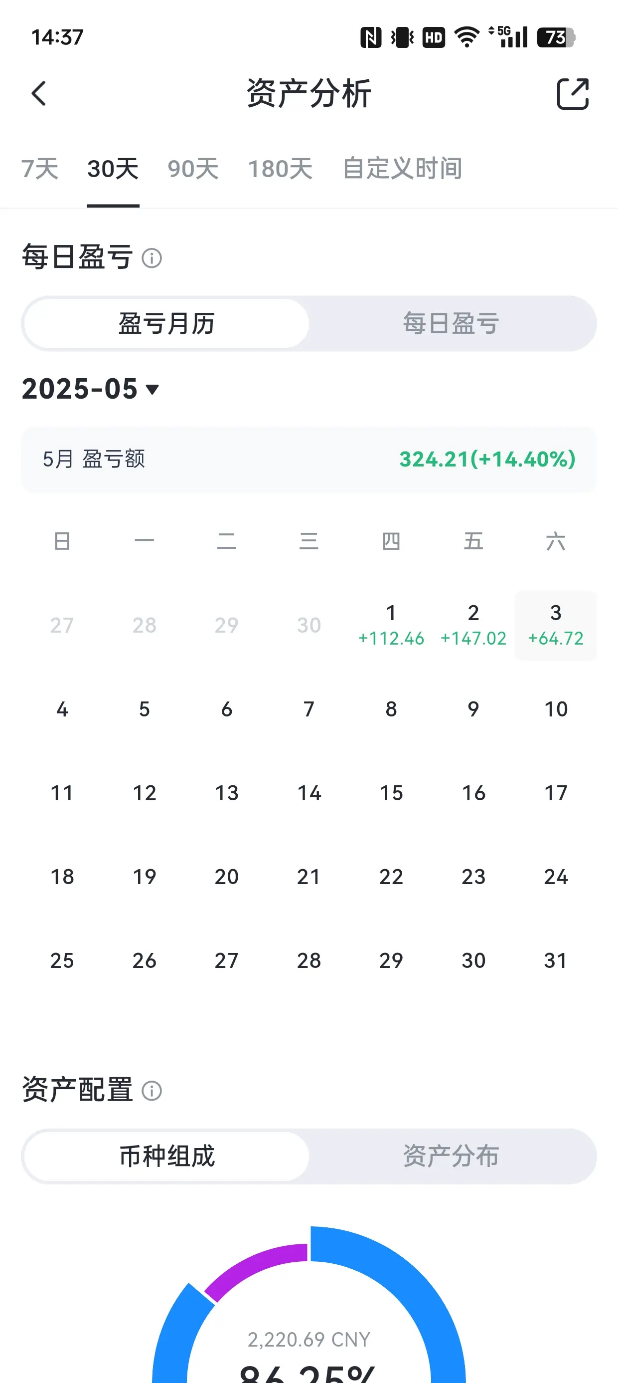Screen dimensions: 618x1383
Task: Tap the battery status icon
Action: pyautogui.click(x=556, y=37)
